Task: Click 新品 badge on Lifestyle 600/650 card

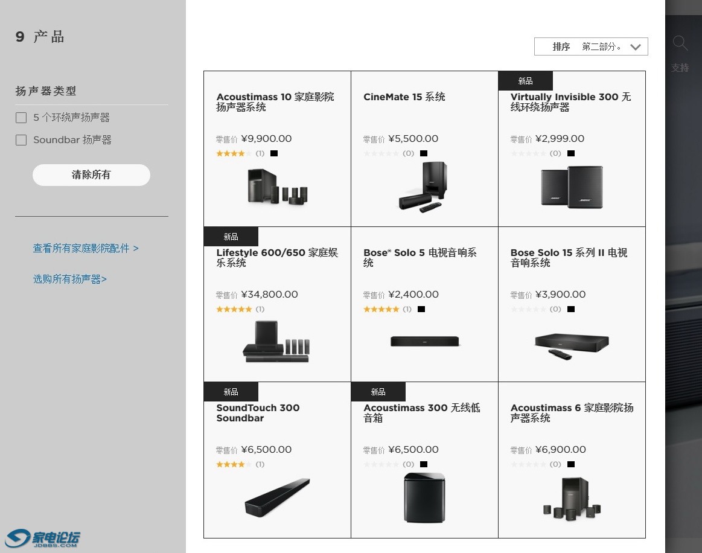Action: coord(231,237)
